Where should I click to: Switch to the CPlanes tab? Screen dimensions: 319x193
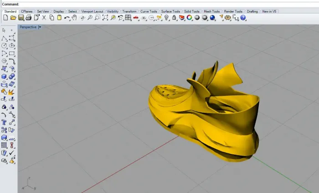(x=26, y=11)
